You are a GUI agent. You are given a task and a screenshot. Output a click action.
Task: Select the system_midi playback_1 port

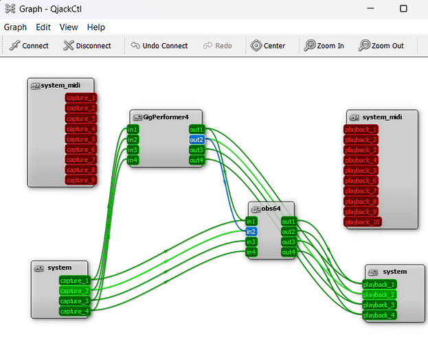tap(361, 130)
